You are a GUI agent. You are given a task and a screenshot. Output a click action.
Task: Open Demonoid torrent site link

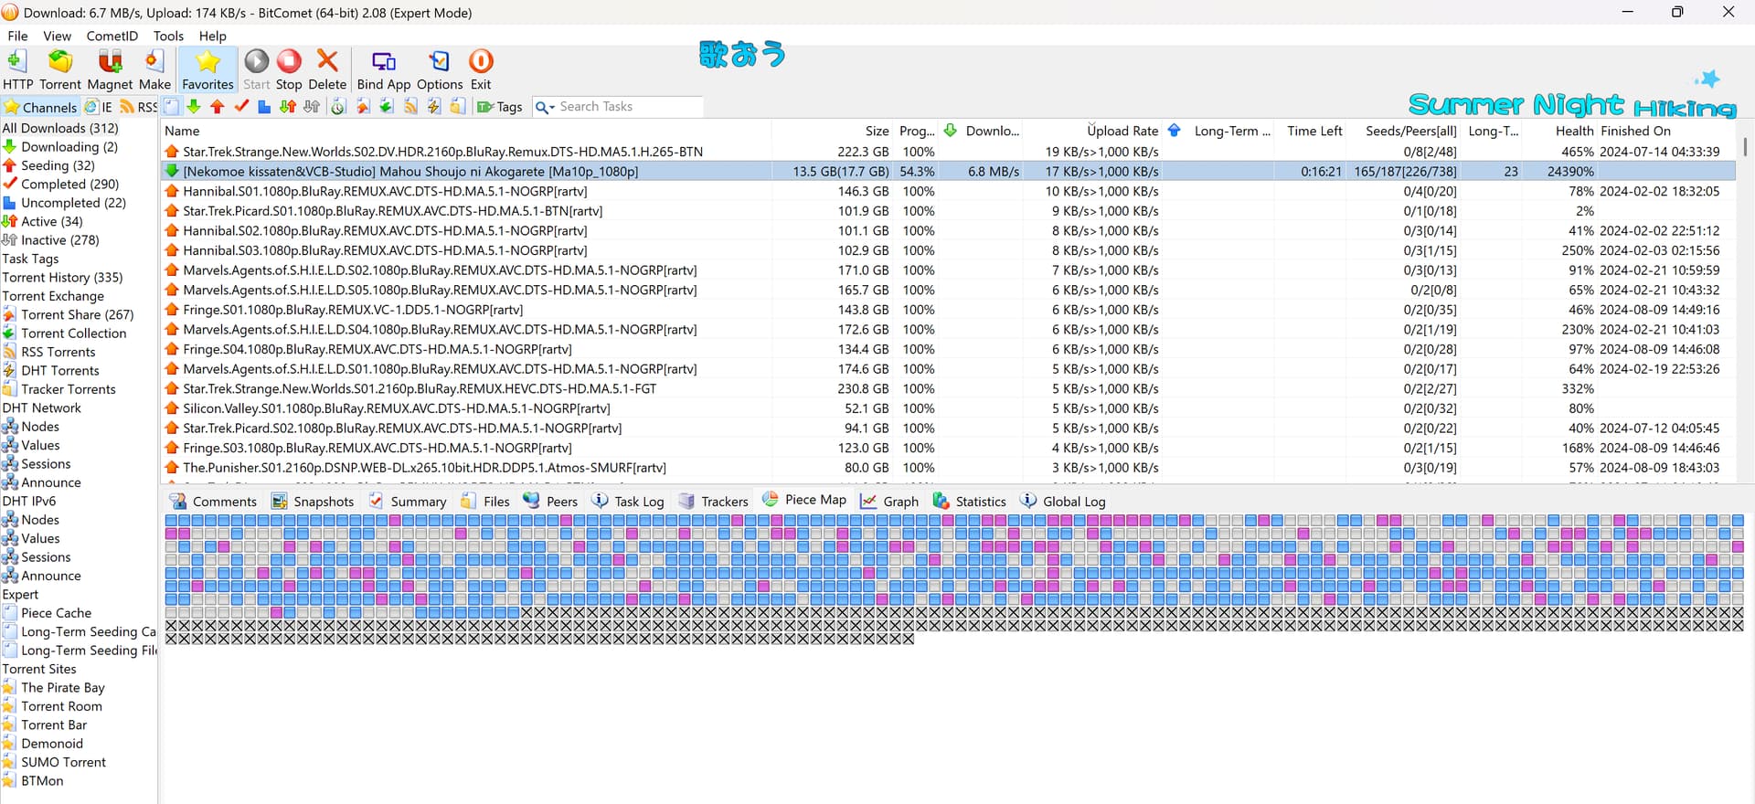pyautogui.click(x=51, y=744)
